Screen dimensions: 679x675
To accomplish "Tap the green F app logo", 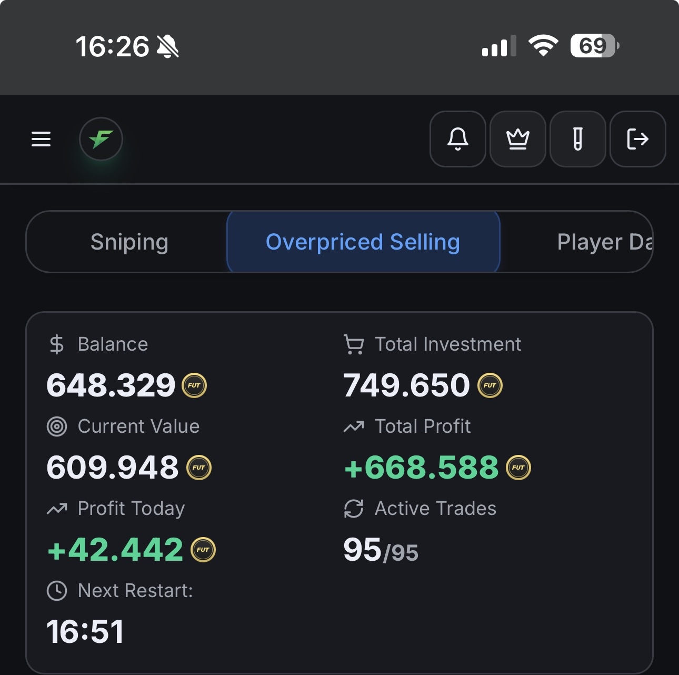I will [101, 139].
